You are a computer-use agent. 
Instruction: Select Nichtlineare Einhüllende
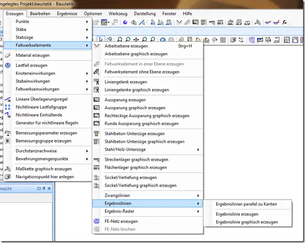[x=48, y=115]
